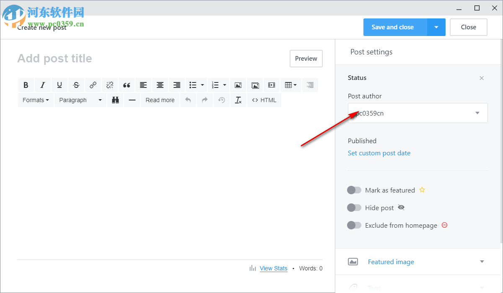
Task: Expand the Featured image section
Action: point(417,262)
